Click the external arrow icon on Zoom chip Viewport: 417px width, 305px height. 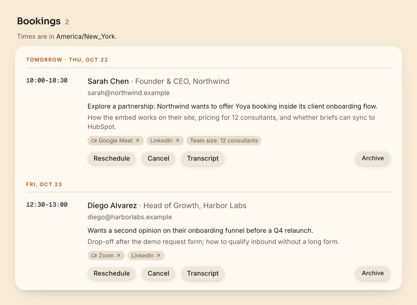[x=118, y=256]
